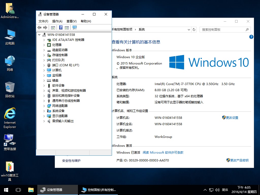Click the 系统 breadcrumb in address bar
The width and height of the screenshot is (260, 195).
pyautogui.click(x=142, y=29)
